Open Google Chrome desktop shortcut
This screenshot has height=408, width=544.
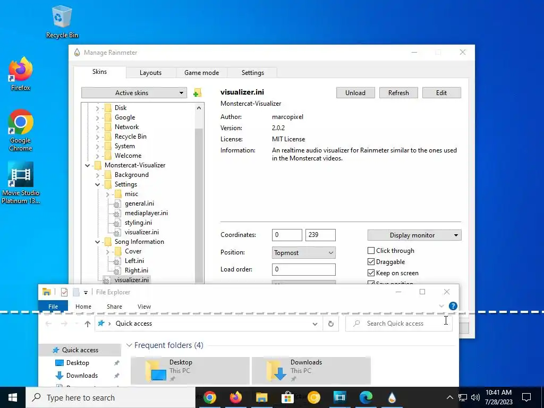coord(21,131)
